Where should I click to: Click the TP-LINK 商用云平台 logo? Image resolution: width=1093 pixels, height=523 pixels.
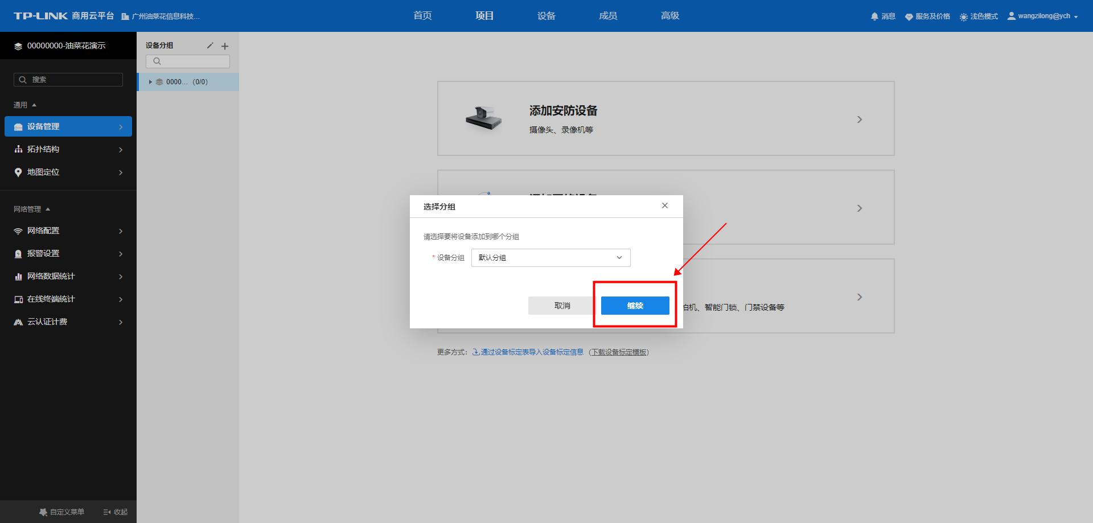64,16
